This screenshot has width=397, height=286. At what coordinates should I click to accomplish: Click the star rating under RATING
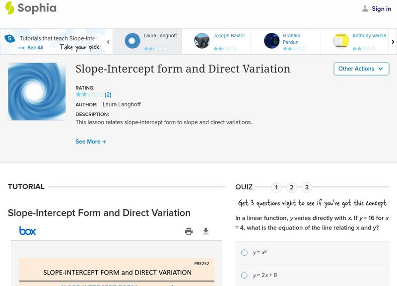pos(90,94)
